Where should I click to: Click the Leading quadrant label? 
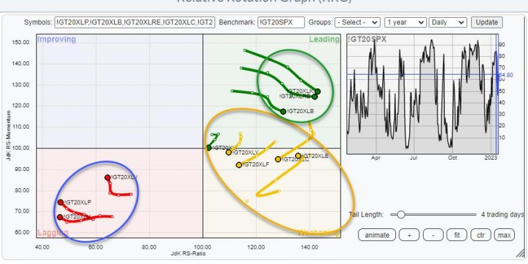[324, 40]
